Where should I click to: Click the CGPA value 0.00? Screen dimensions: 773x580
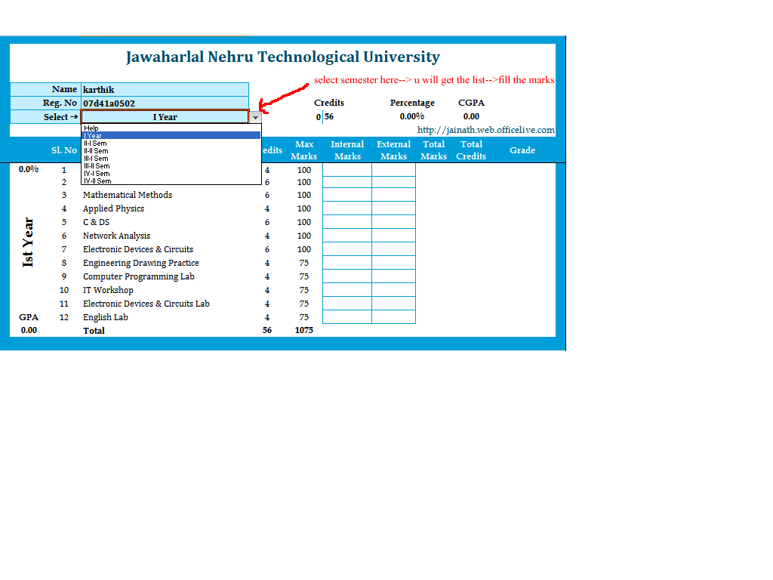[471, 116]
